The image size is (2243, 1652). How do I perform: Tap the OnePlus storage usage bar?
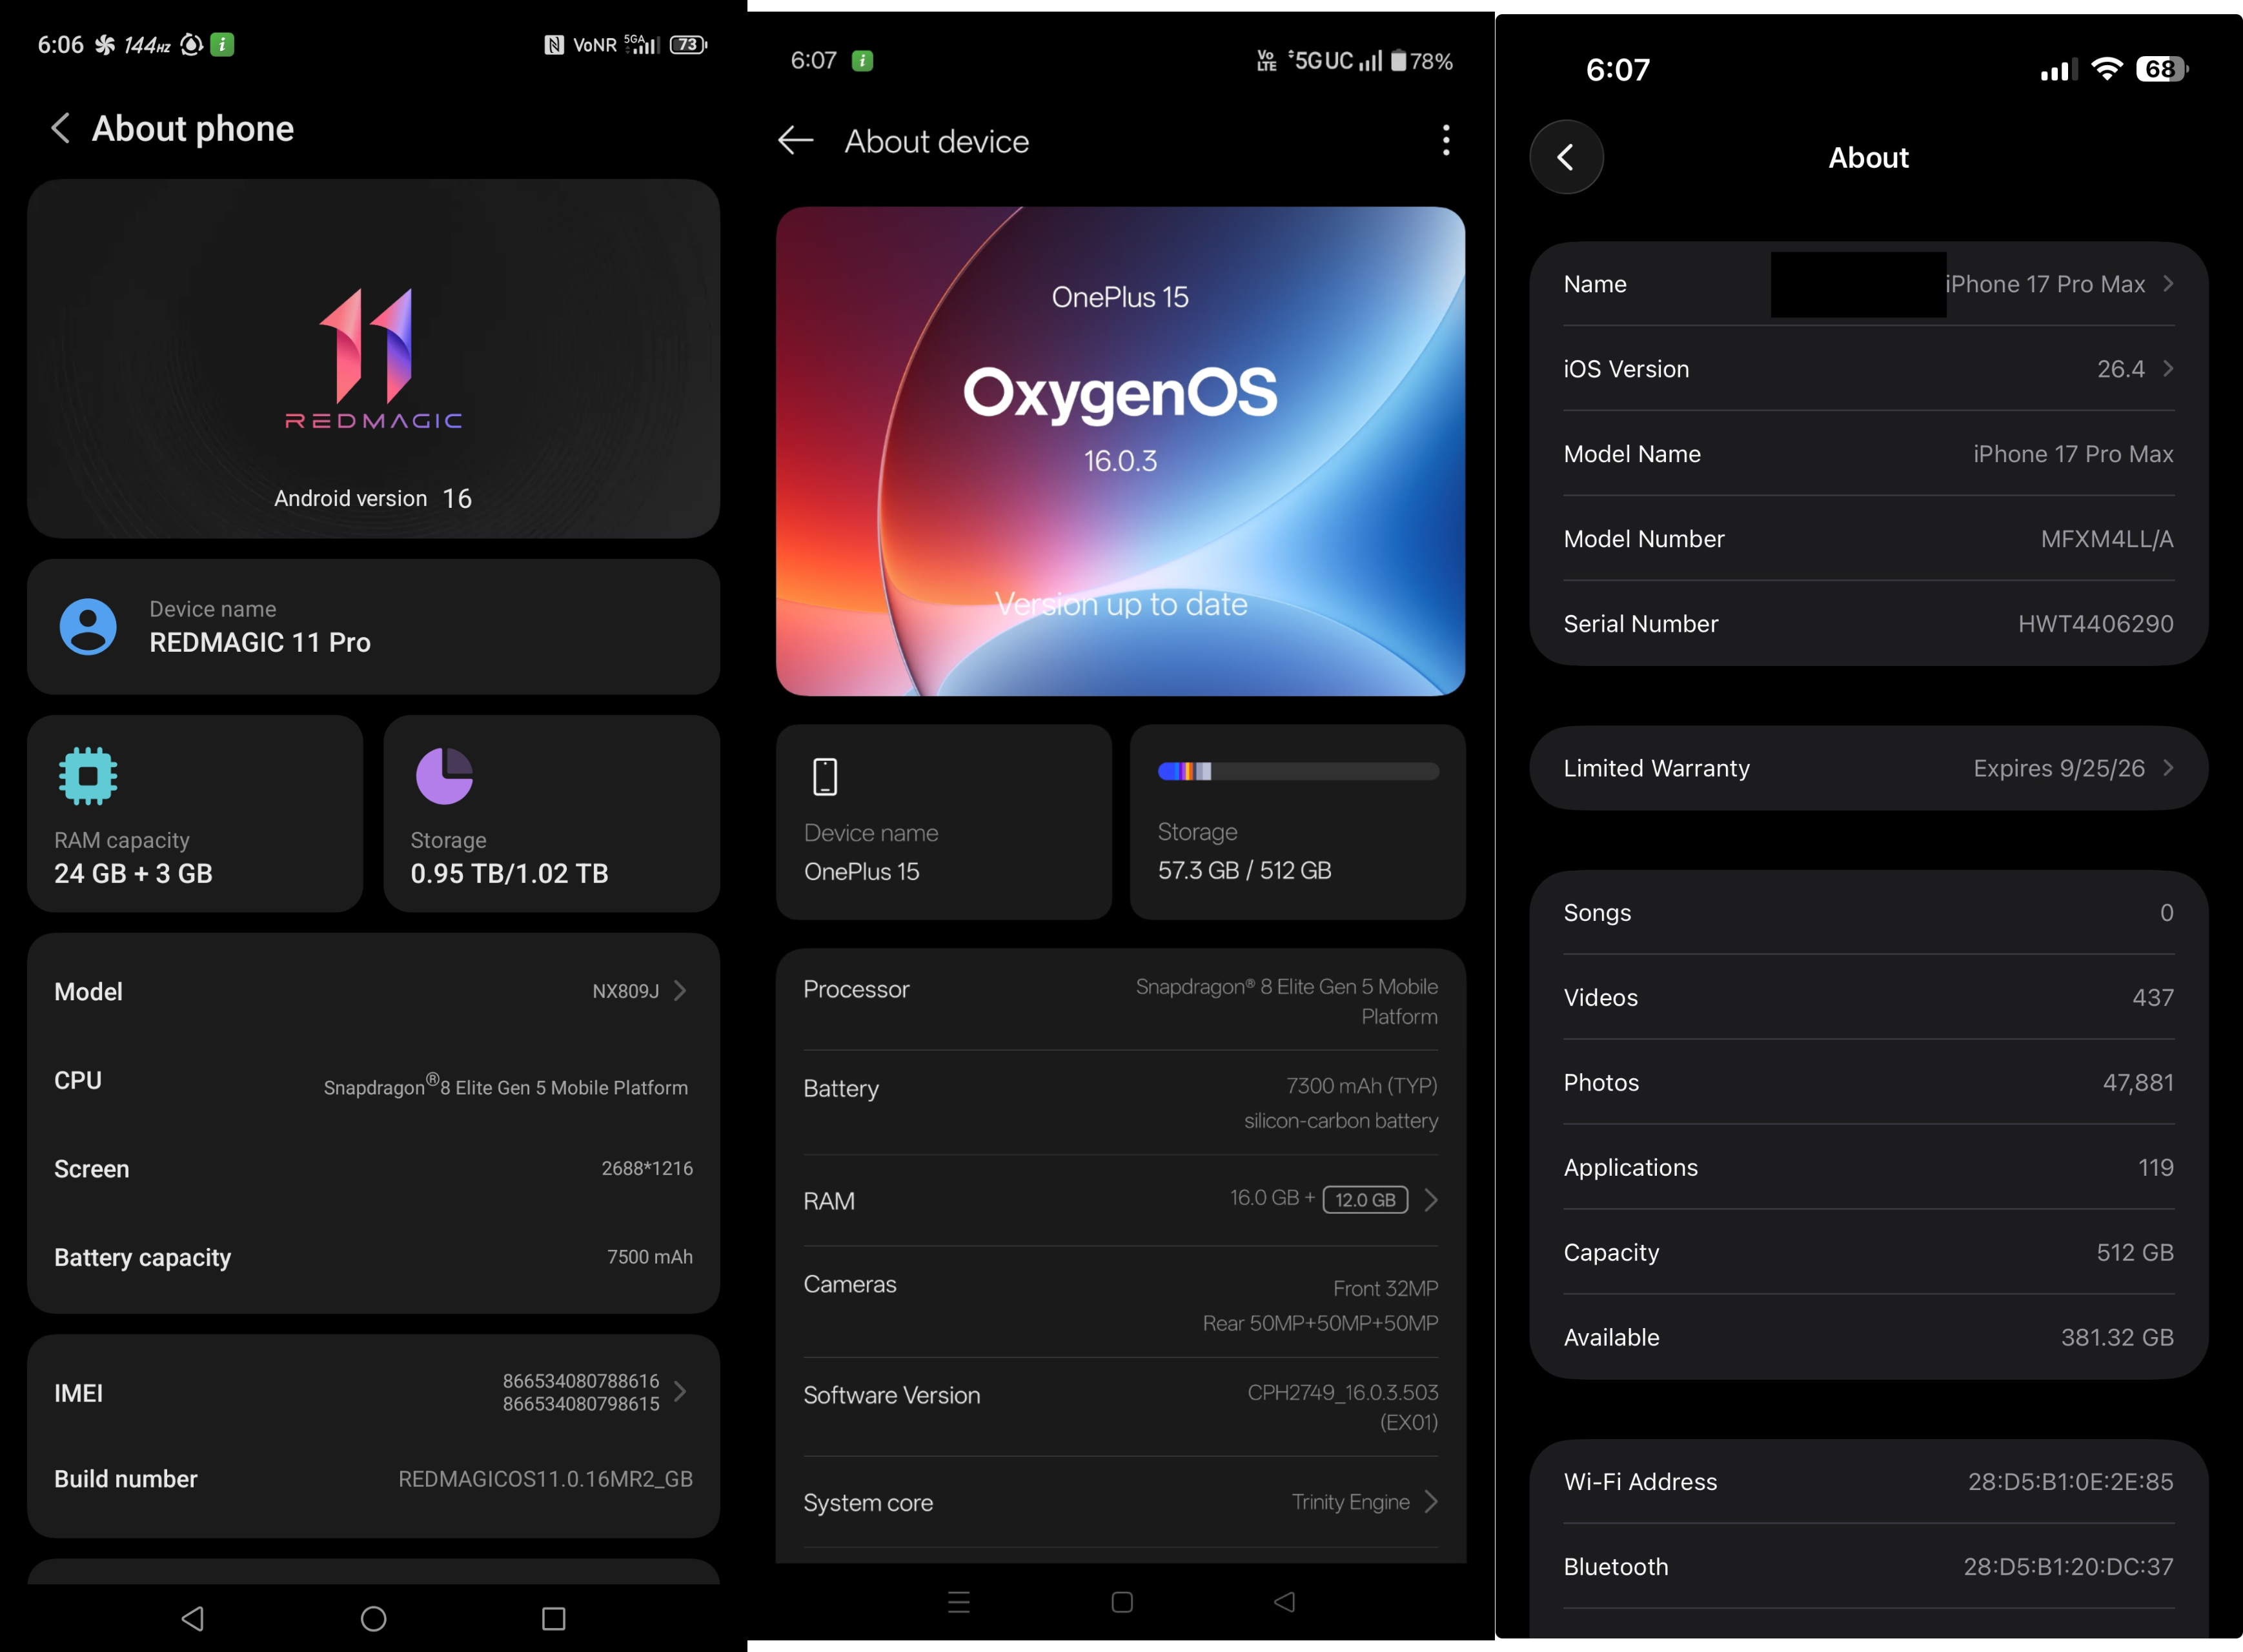pyautogui.click(x=1298, y=771)
